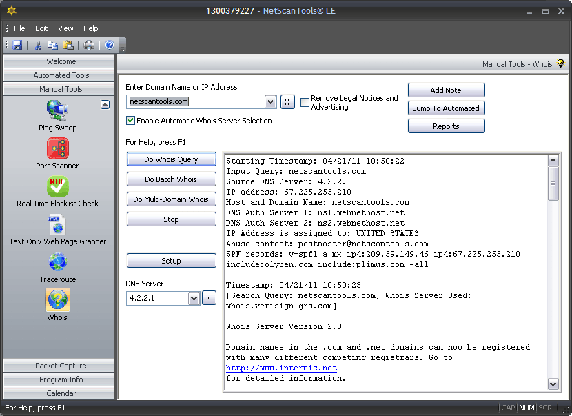
Task: Collapse the Manual Tools list with up arrow
Action: click(105, 105)
